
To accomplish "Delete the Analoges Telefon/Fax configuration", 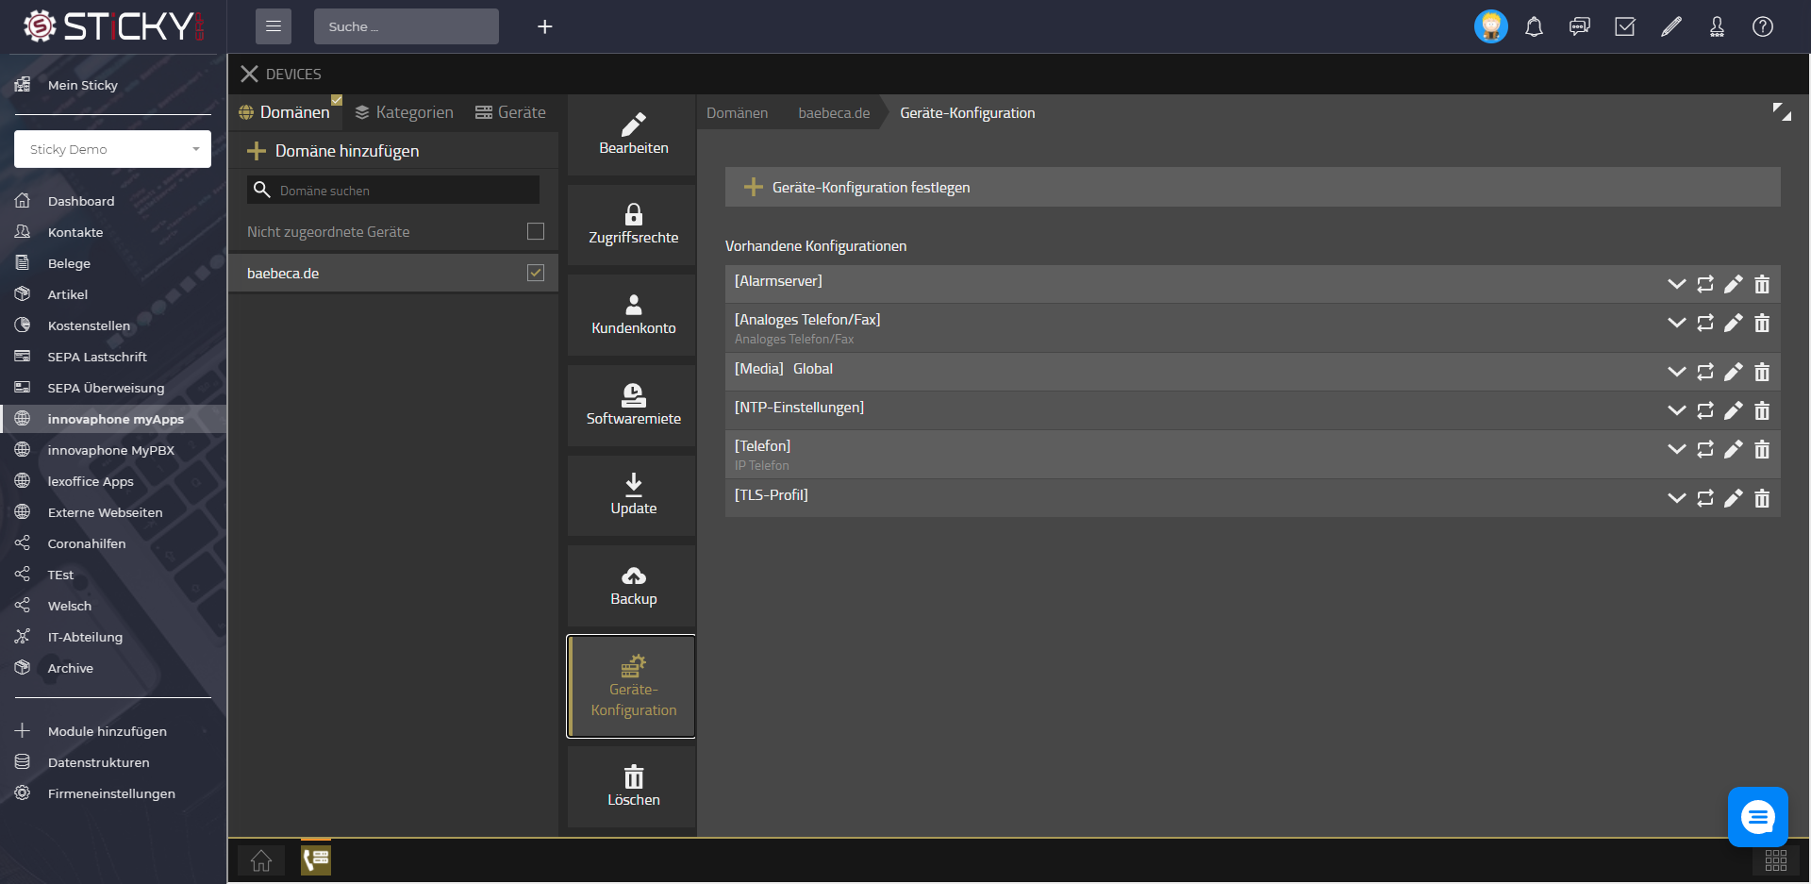I will 1762,323.
